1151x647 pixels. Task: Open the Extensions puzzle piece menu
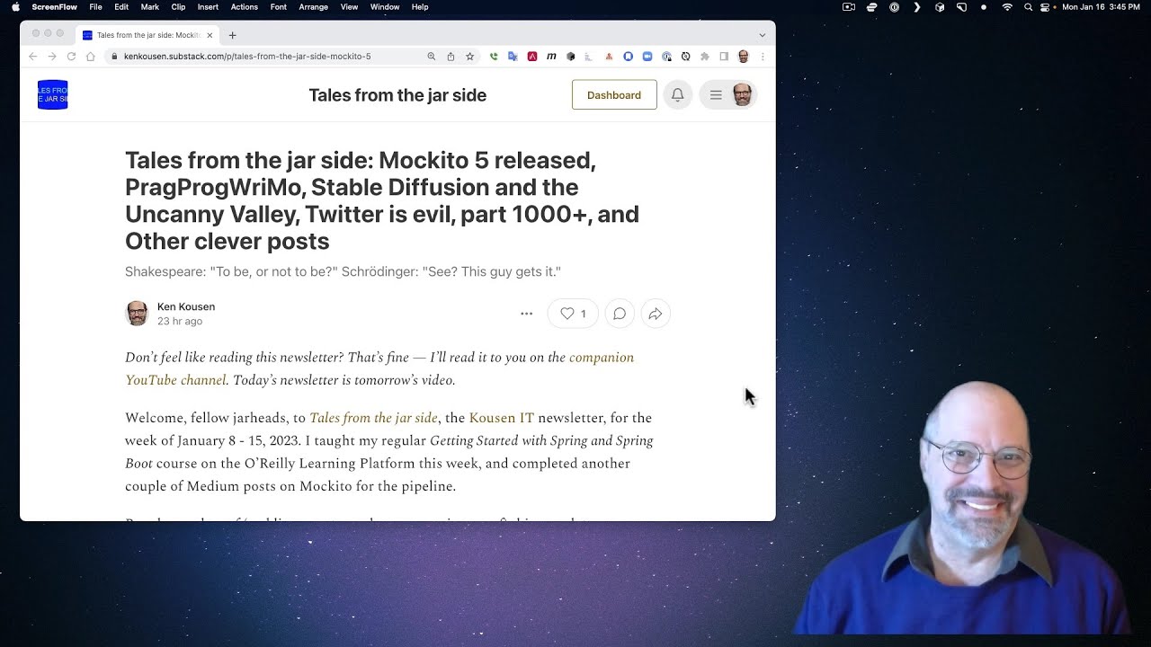(x=705, y=56)
